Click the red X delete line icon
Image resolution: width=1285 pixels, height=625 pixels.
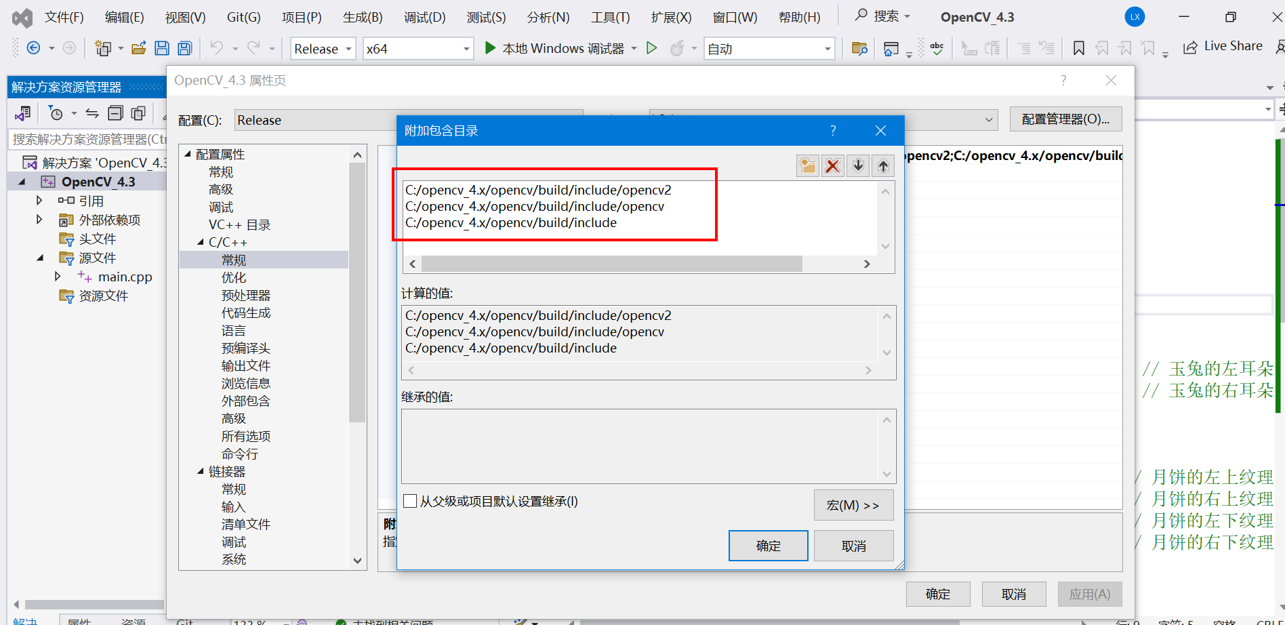click(x=833, y=166)
